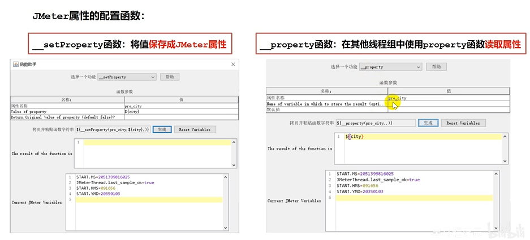Click Reset Variables in property dialog
The image size is (530, 240).
pyautogui.click(x=463, y=123)
